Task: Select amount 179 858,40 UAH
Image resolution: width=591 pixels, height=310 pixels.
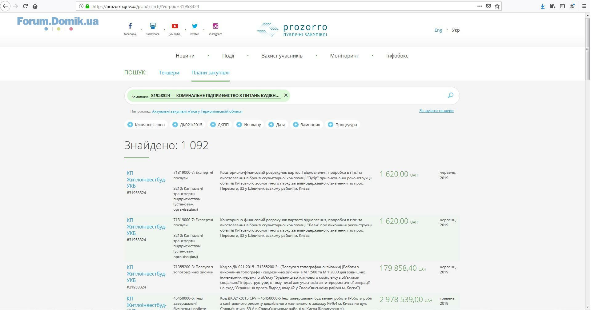Action: point(403,268)
